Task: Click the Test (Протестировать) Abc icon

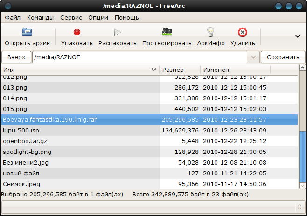Action: coord(167,32)
